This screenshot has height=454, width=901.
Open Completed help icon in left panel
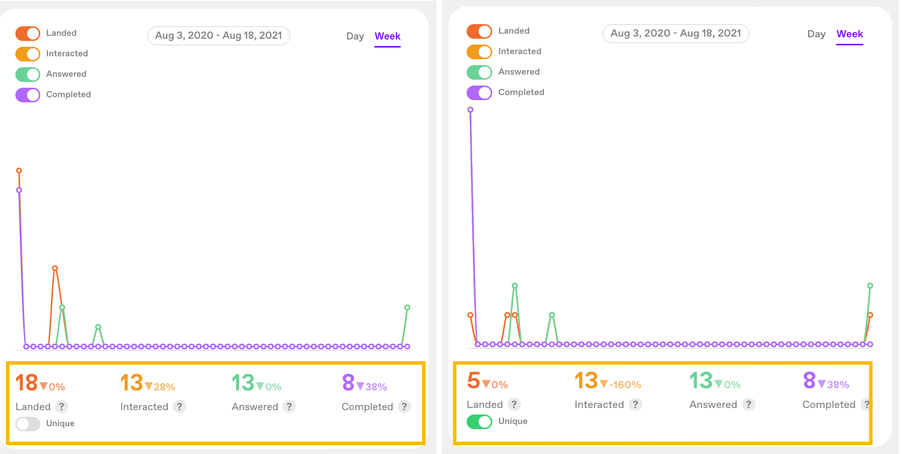(404, 406)
